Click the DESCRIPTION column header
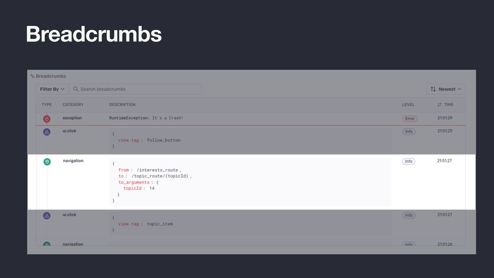 [122, 105]
